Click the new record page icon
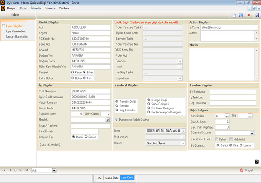 [234, 15]
